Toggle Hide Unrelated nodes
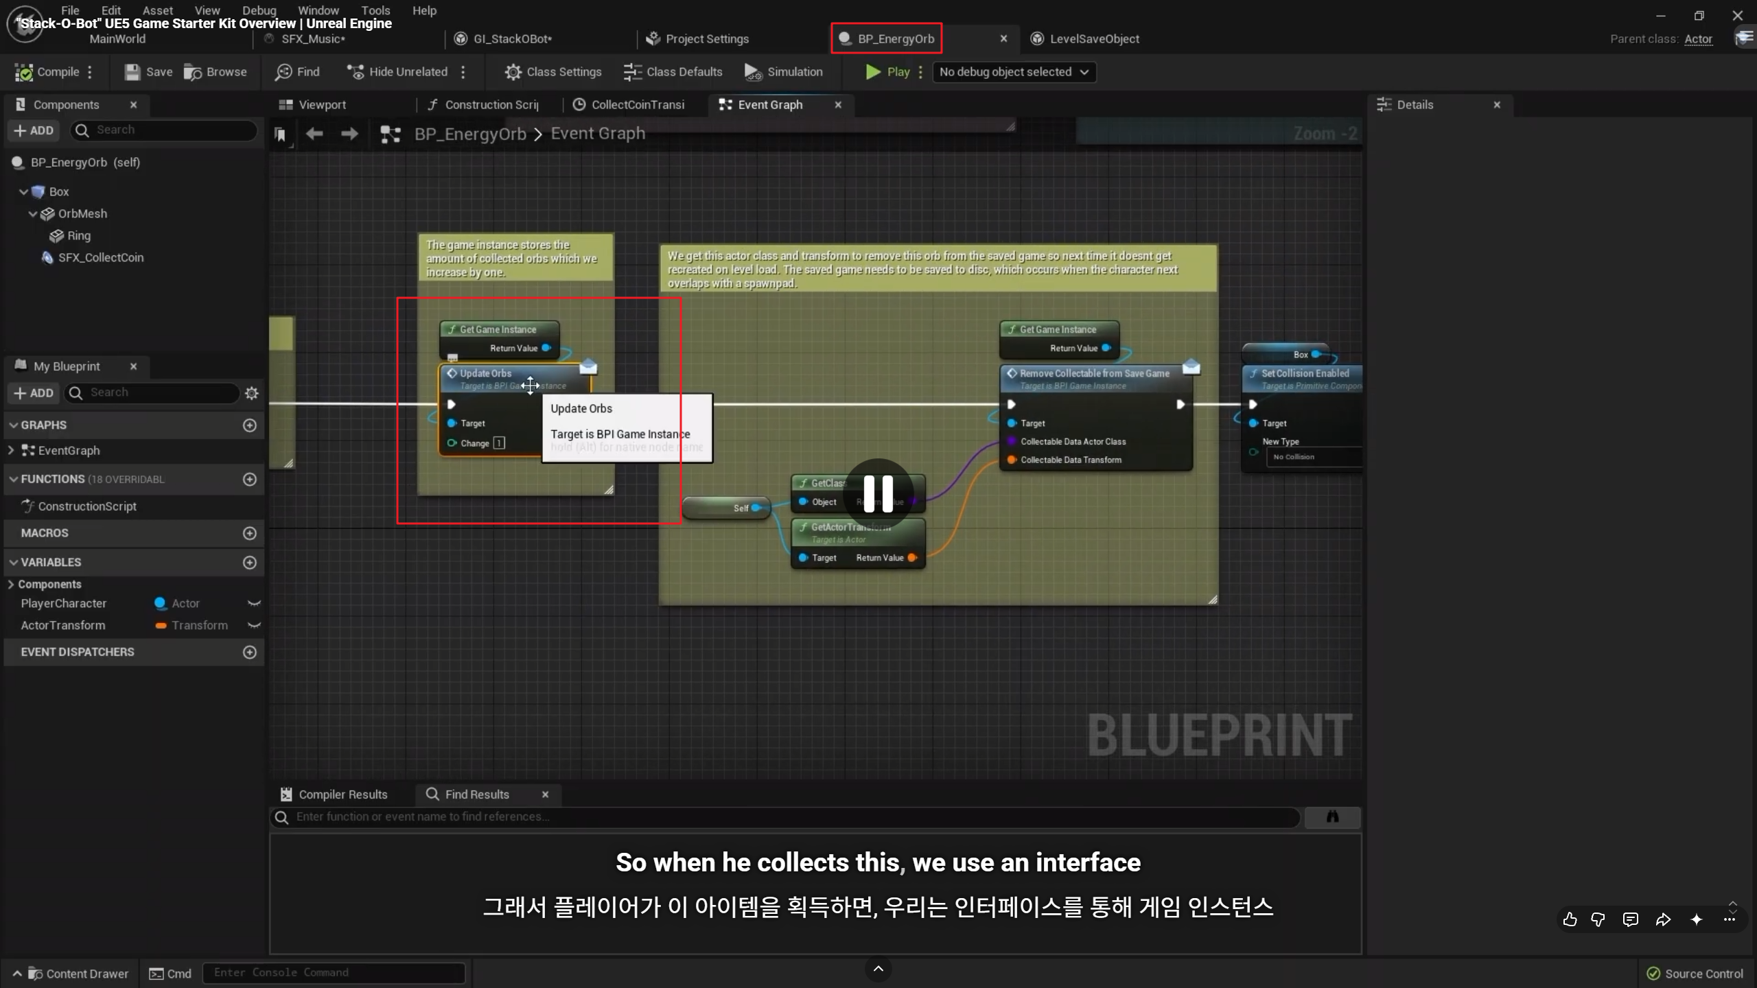Viewport: 1757px width, 988px height. [x=397, y=72]
